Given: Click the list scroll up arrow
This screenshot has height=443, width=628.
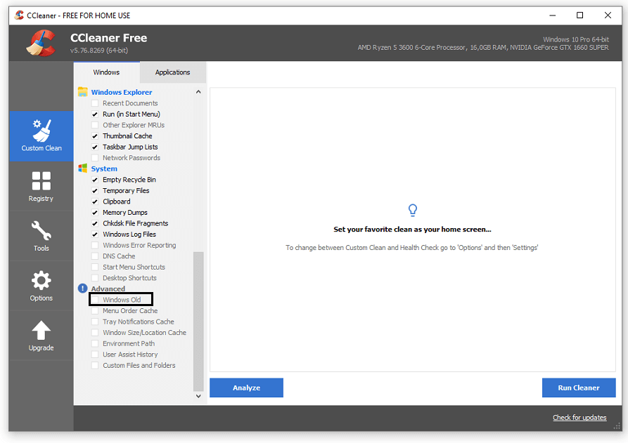Looking at the screenshot, I should (198, 92).
